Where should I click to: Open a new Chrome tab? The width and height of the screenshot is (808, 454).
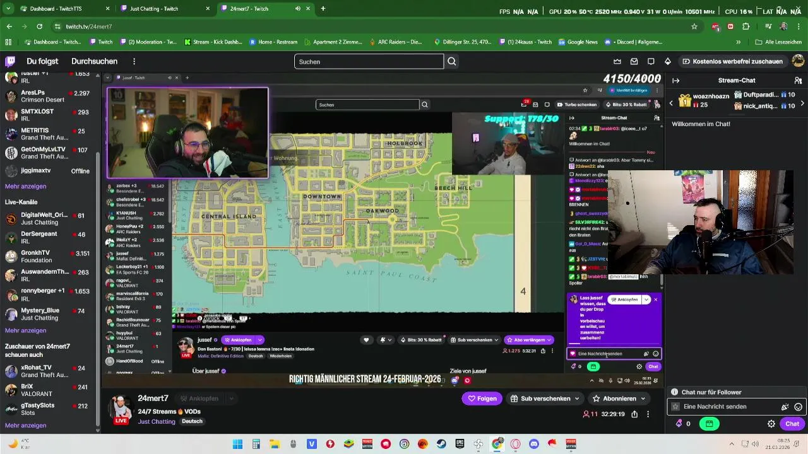pos(323,9)
